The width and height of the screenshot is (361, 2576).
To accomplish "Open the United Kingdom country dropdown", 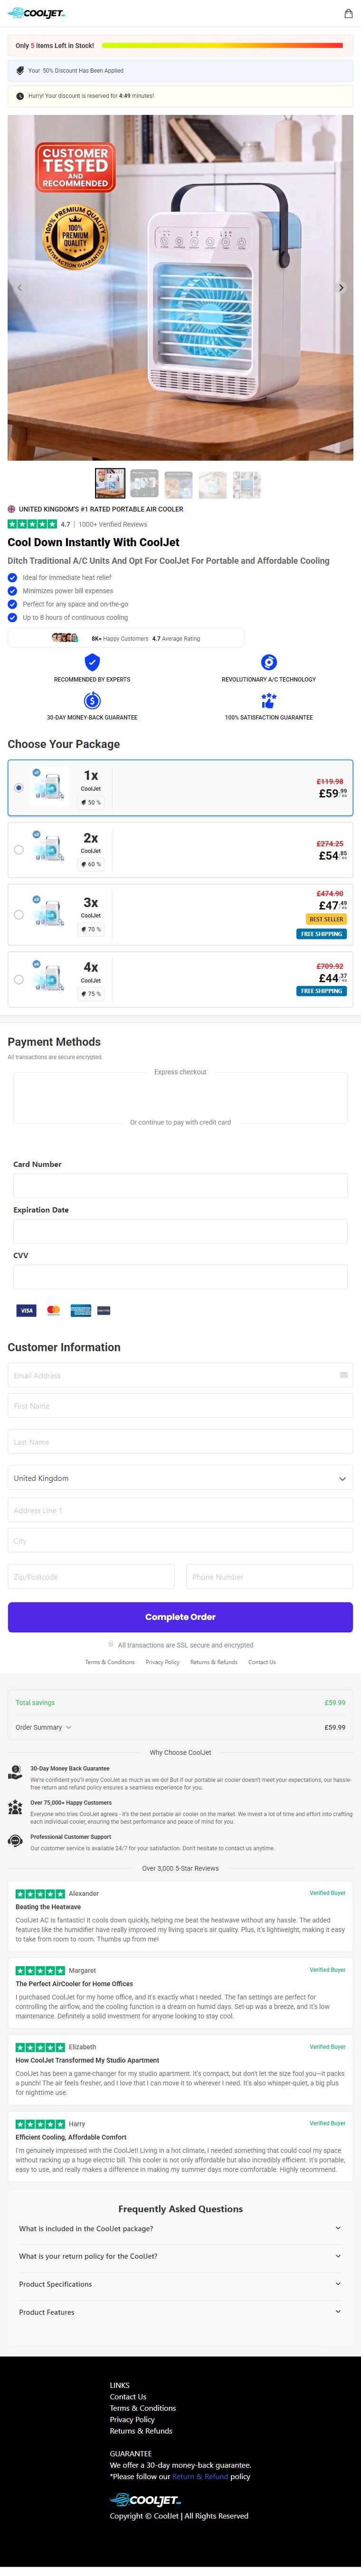I will [x=180, y=1478].
